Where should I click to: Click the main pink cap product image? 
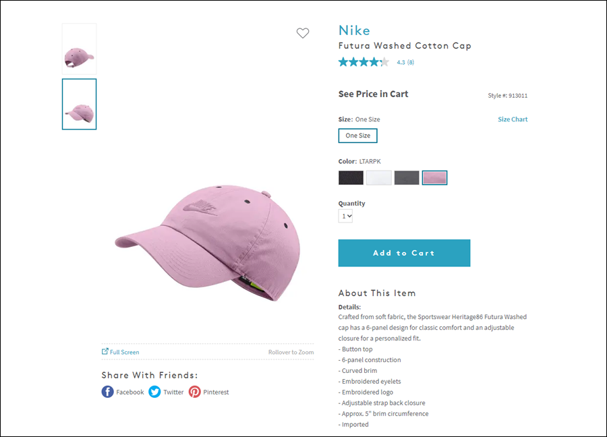(208, 242)
